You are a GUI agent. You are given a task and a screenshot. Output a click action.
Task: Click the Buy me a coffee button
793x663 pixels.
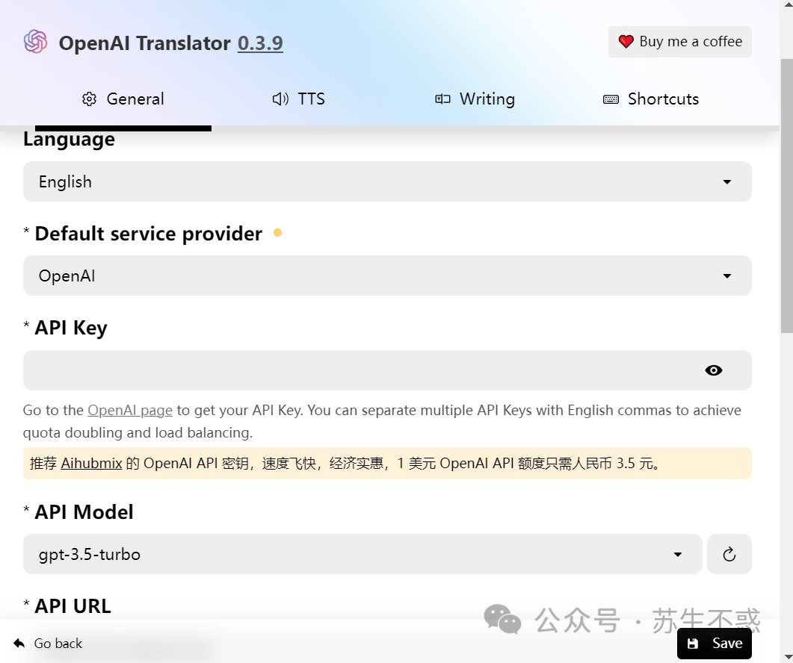[679, 42]
